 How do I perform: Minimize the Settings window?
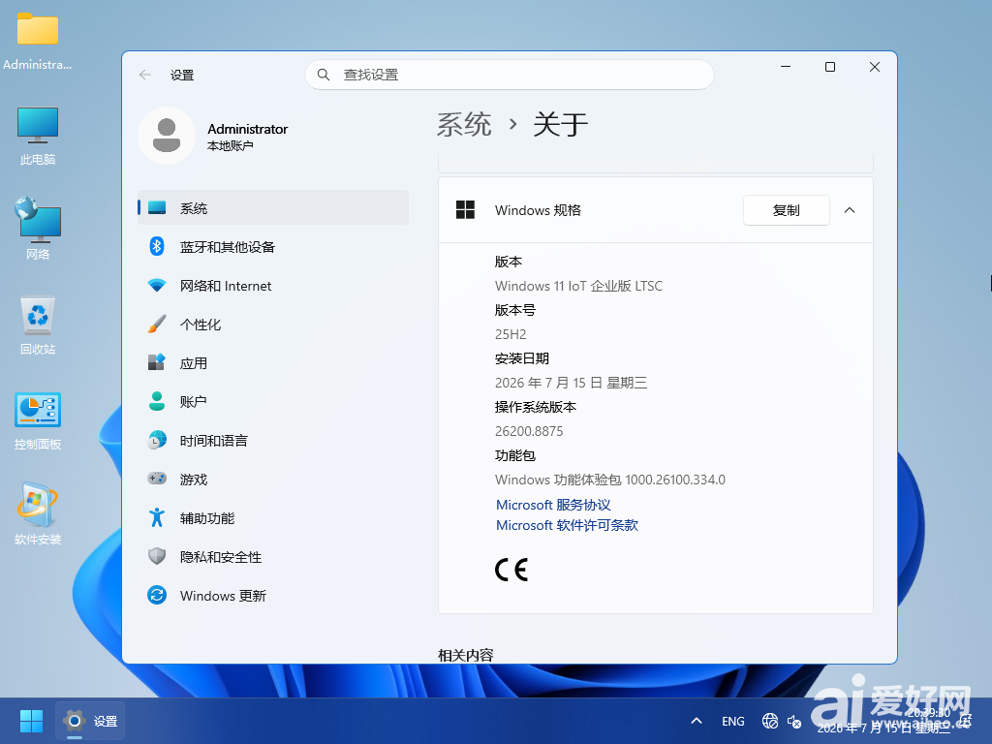[786, 67]
